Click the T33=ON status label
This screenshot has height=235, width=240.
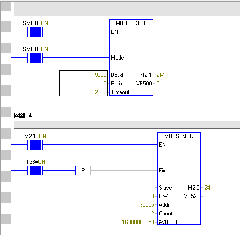36,162
